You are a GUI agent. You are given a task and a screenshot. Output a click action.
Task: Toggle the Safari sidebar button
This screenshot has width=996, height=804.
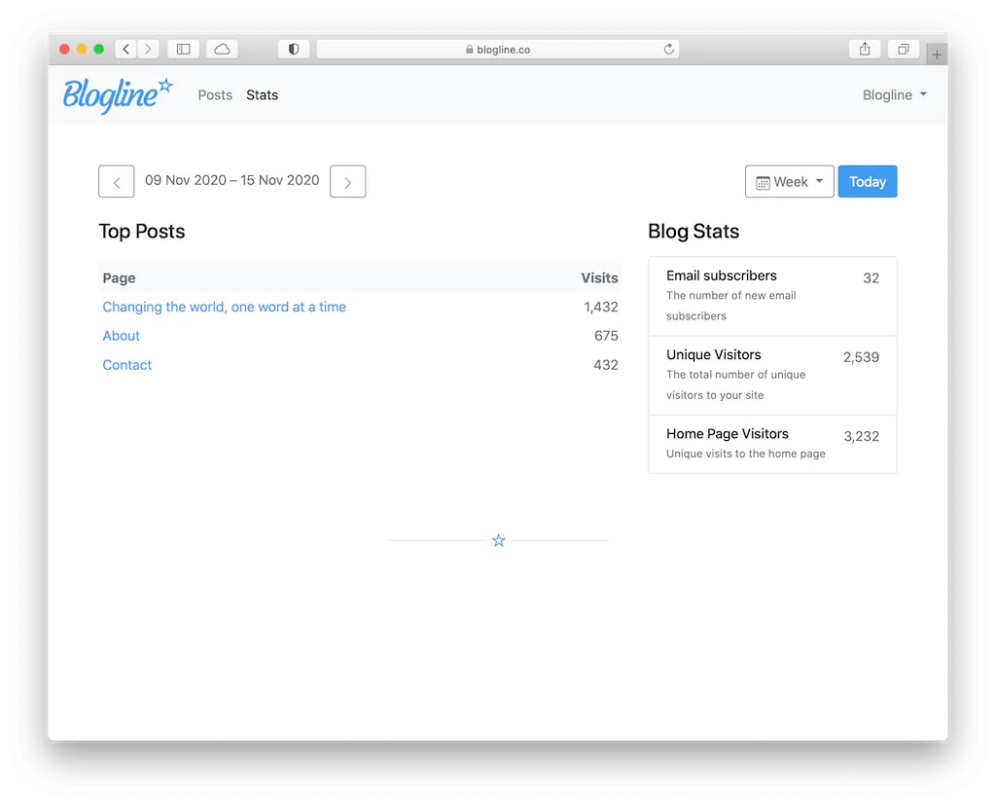[x=184, y=49]
